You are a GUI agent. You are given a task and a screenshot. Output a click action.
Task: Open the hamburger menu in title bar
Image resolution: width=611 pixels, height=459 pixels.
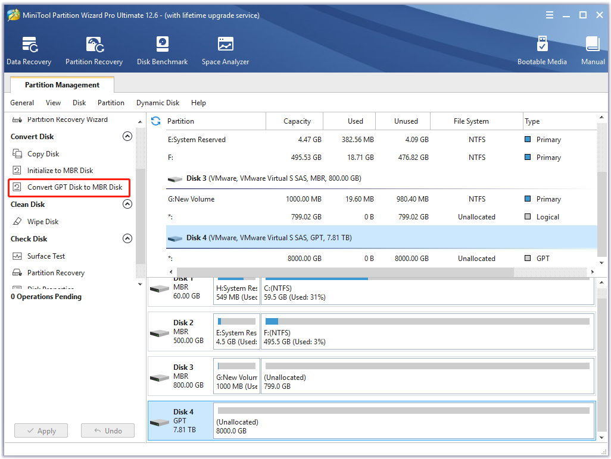coord(550,15)
